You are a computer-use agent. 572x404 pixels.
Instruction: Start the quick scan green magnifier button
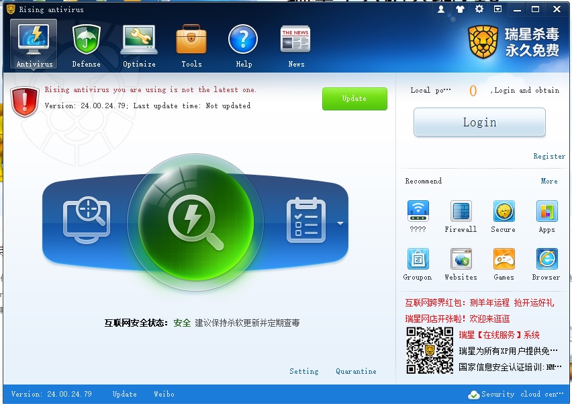[x=195, y=222]
